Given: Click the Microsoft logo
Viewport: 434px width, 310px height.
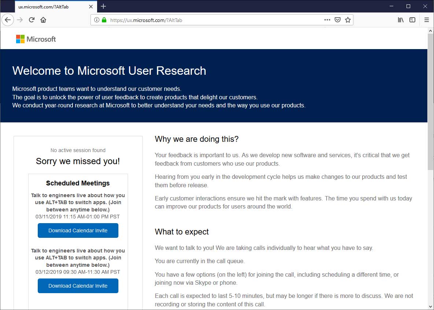Looking at the screenshot, I should pyautogui.click(x=36, y=39).
